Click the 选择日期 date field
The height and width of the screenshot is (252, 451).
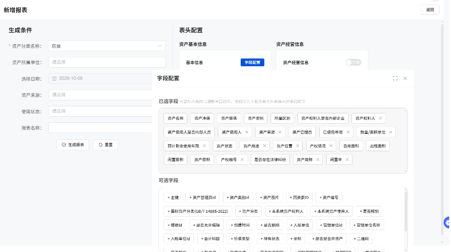point(100,78)
